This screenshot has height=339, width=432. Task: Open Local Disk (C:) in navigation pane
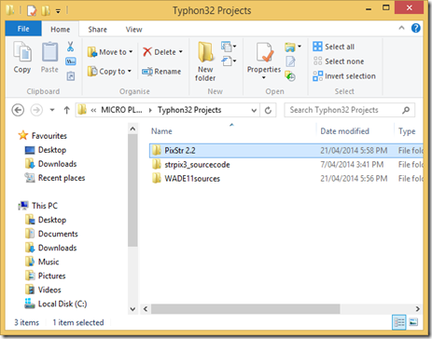pos(56,304)
